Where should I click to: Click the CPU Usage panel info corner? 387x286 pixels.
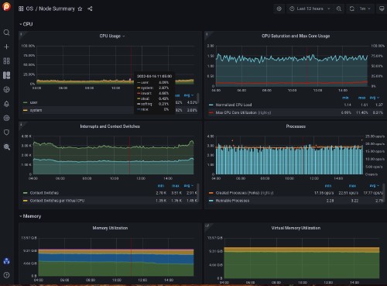tap(21, 33)
